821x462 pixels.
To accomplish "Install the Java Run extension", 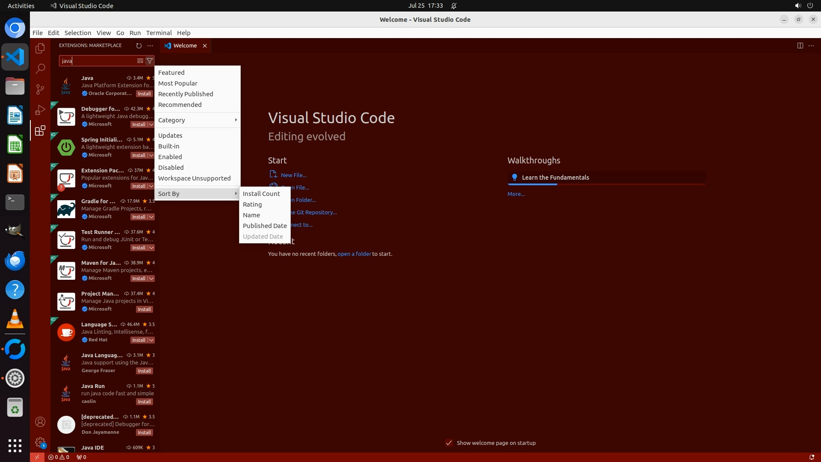I will [x=144, y=402].
